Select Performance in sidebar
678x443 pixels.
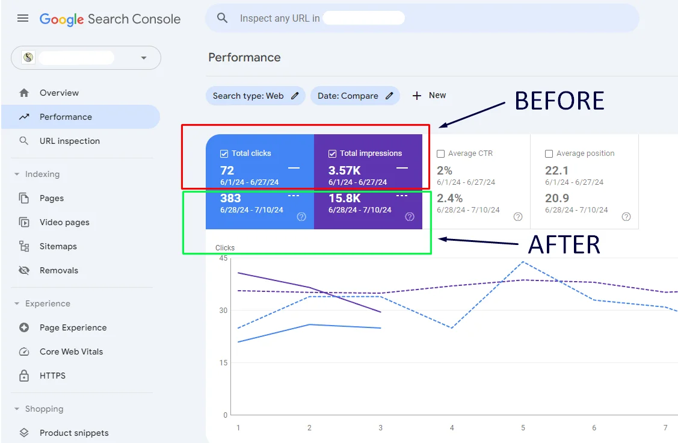pyautogui.click(x=81, y=117)
